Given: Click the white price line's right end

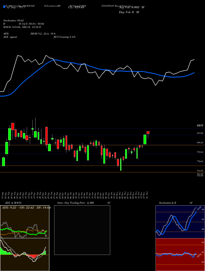Looking at the screenshot, I should pos(194,60).
